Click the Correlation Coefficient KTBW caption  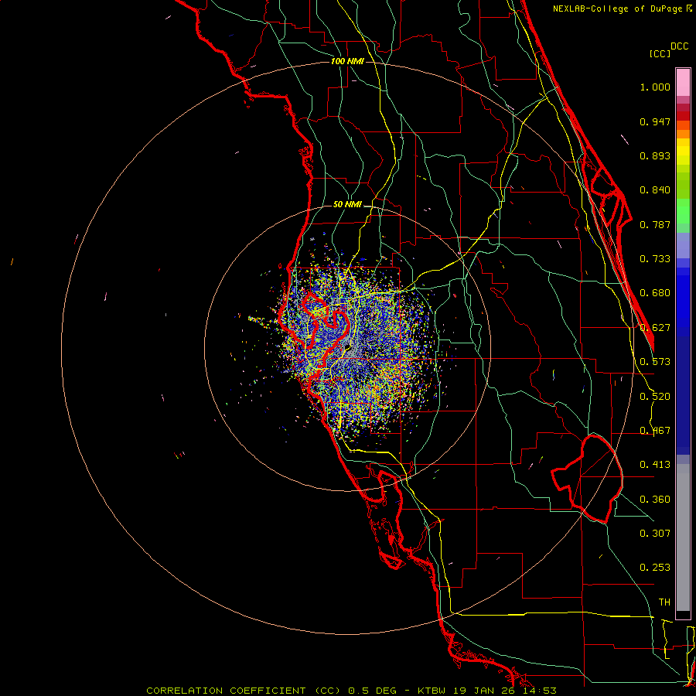click(x=351, y=691)
